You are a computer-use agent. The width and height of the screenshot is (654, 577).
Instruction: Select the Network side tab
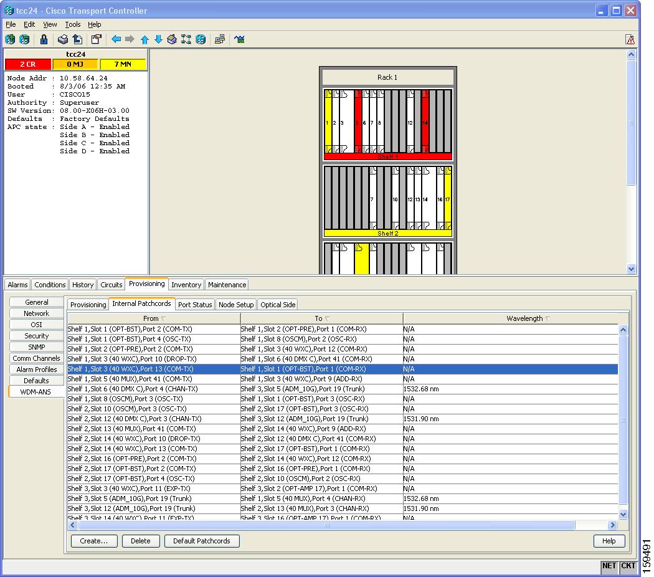[x=36, y=313]
